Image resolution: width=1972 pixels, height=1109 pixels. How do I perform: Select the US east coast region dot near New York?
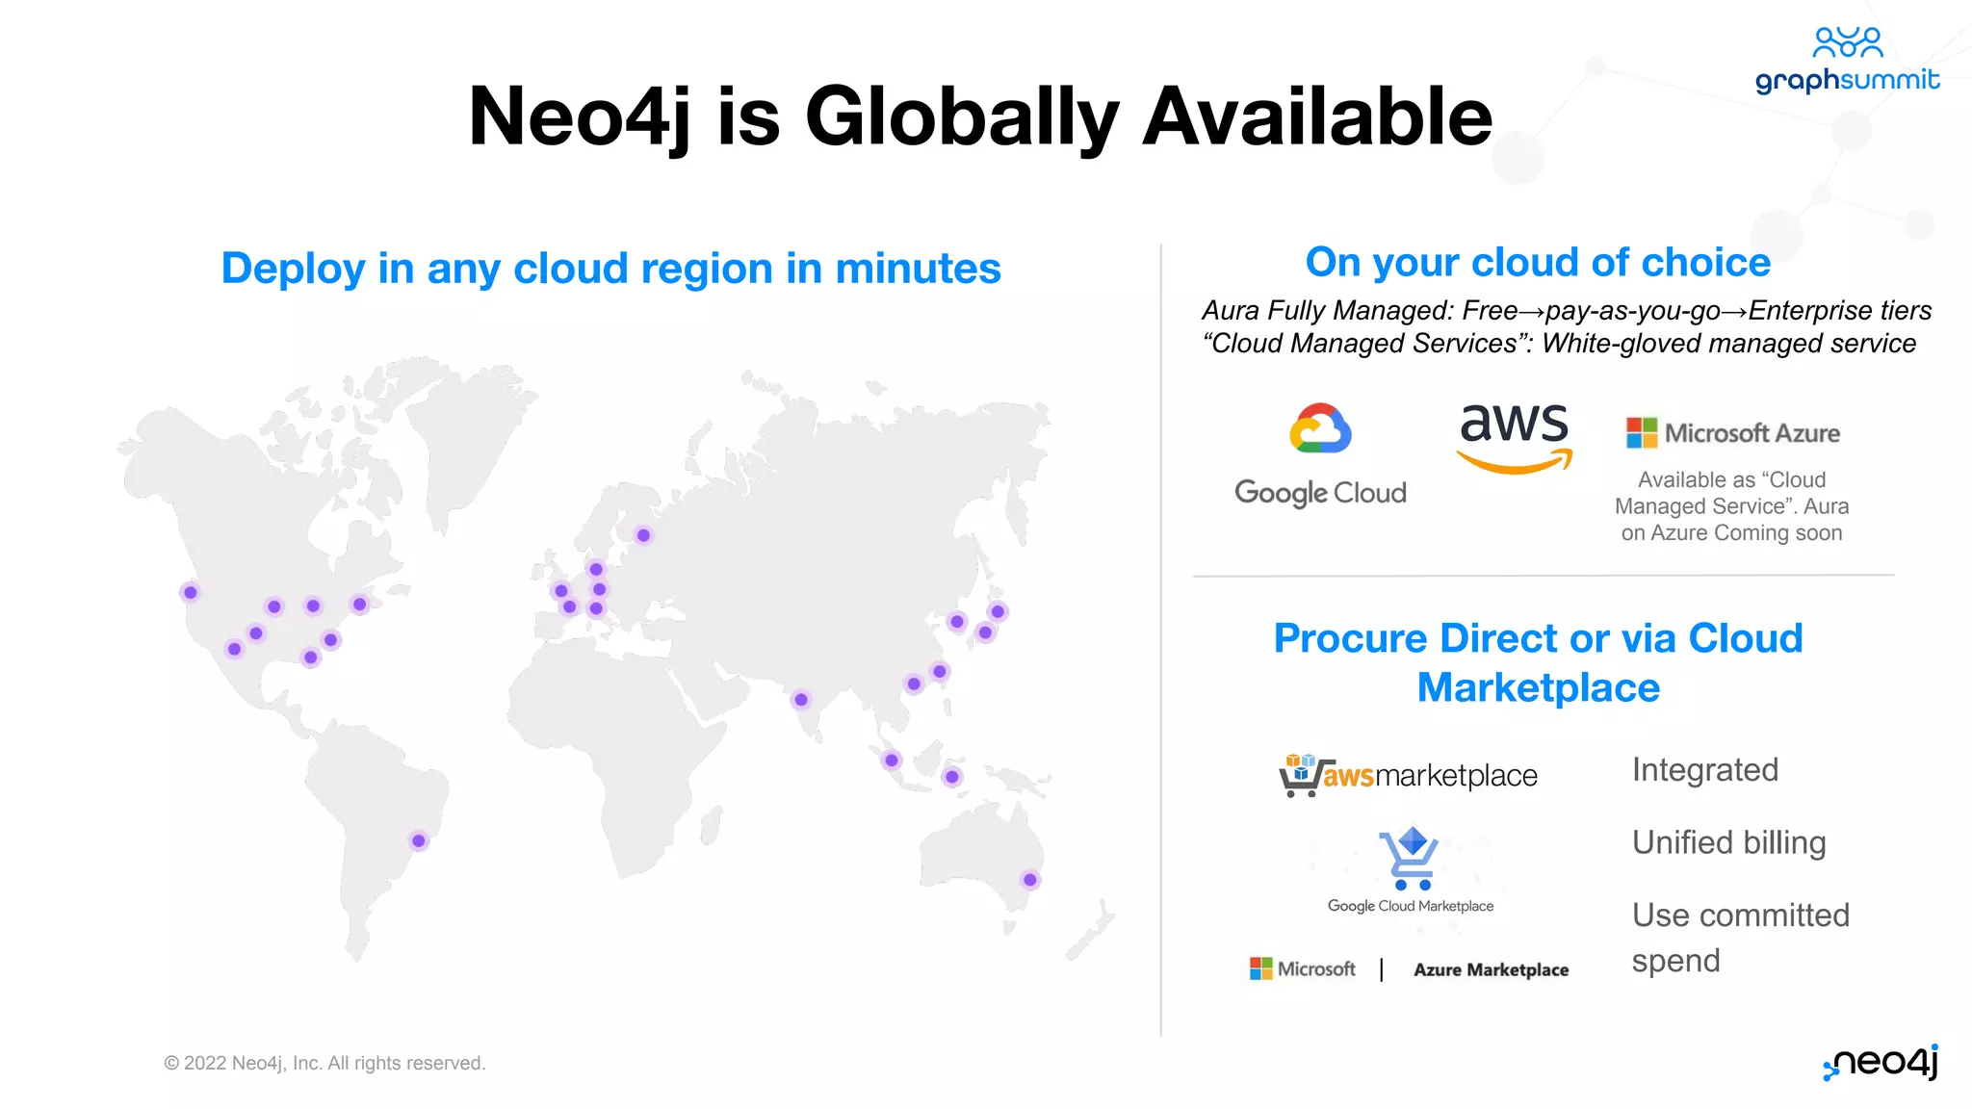pos(359,605)
